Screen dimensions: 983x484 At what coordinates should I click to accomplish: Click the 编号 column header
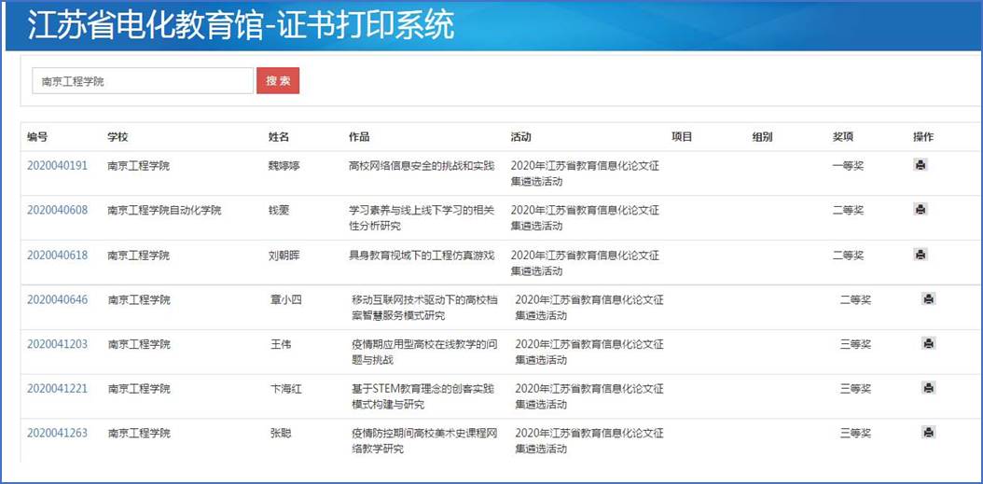pyautogui.click(x=37, y=137)
